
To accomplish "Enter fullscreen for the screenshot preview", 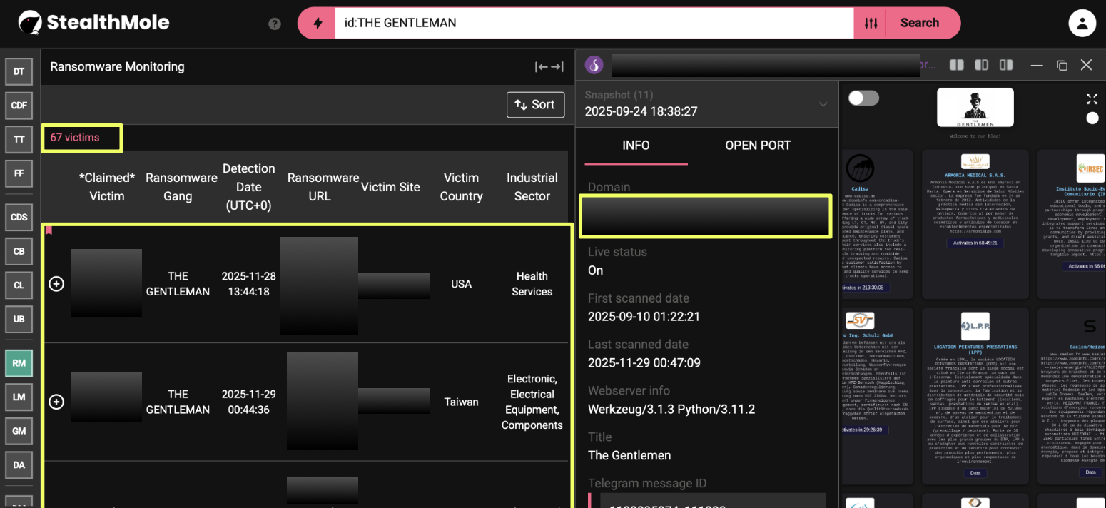I will [x=1092, y=99].
